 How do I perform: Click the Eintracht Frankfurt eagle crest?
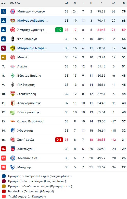point(13,30)
